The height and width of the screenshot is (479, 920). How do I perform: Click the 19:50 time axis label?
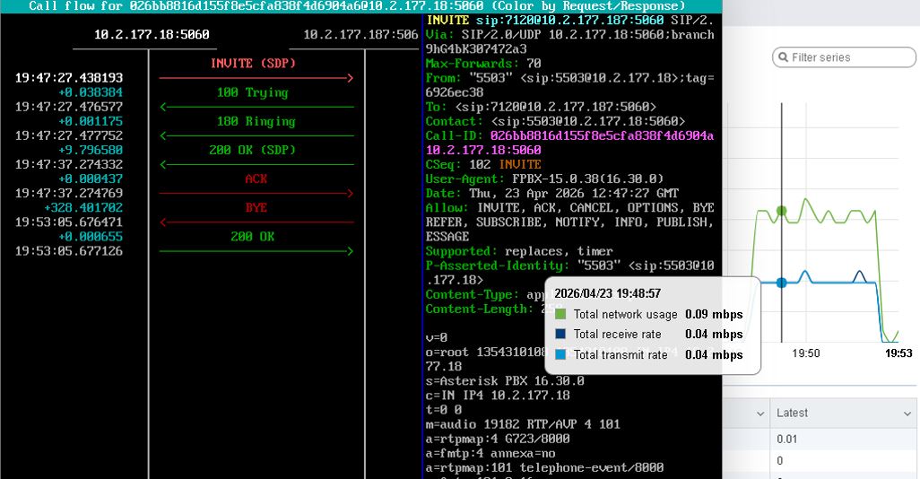(805, 353)
